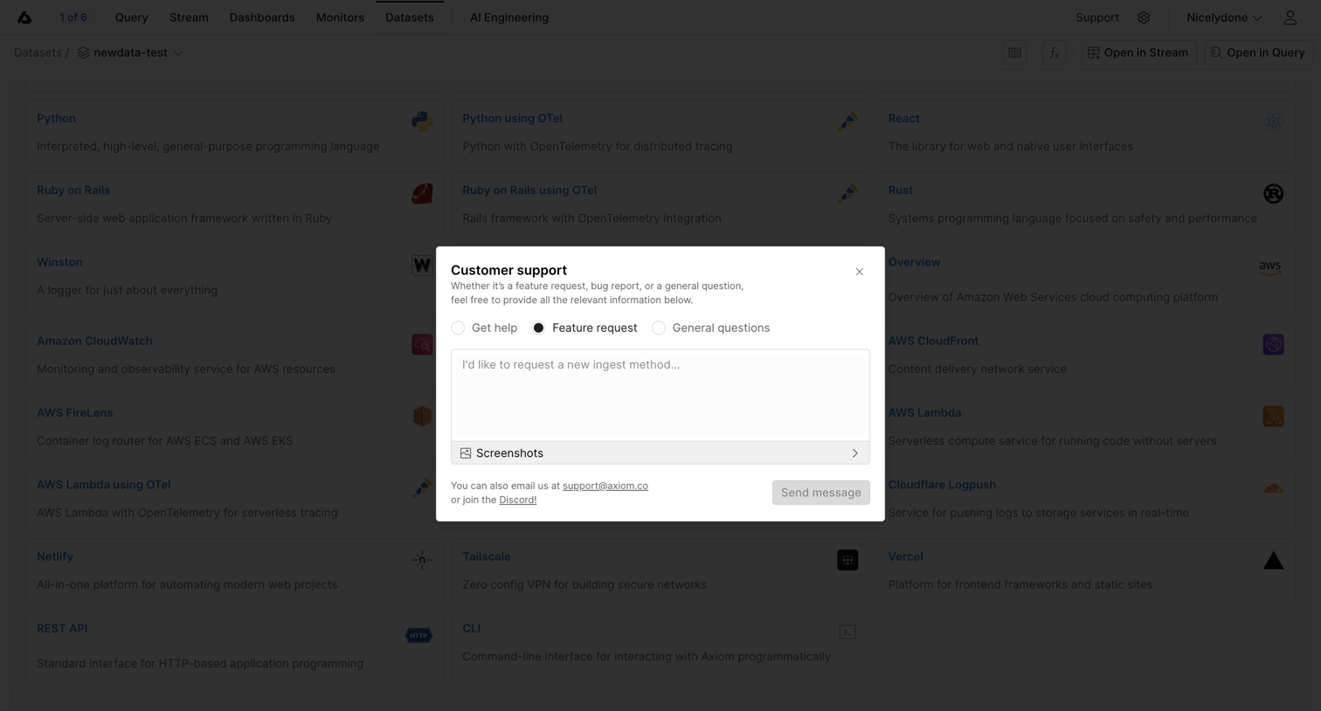Click the table view icon in header
Screen dimensions: 1321x711
tap(1014, 52)
